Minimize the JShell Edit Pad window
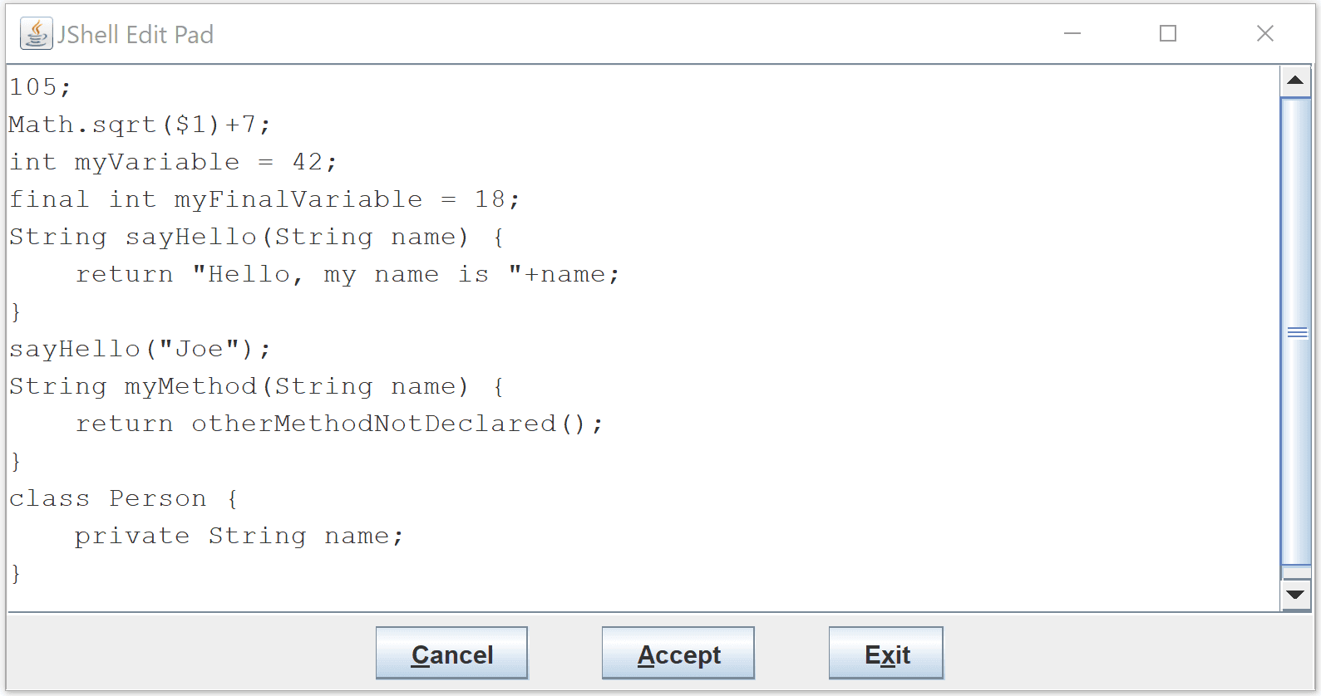The image size is (1321, 696). coord(1072,34)
